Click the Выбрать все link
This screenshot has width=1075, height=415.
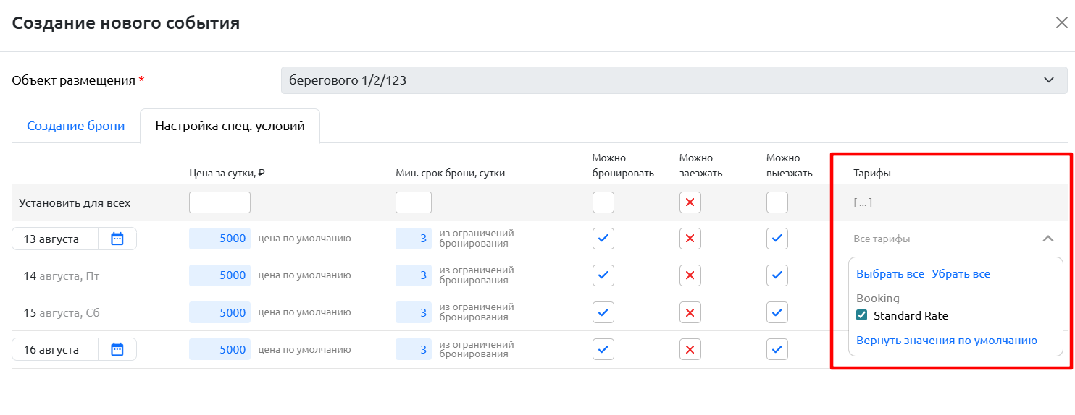click(890, 274)
